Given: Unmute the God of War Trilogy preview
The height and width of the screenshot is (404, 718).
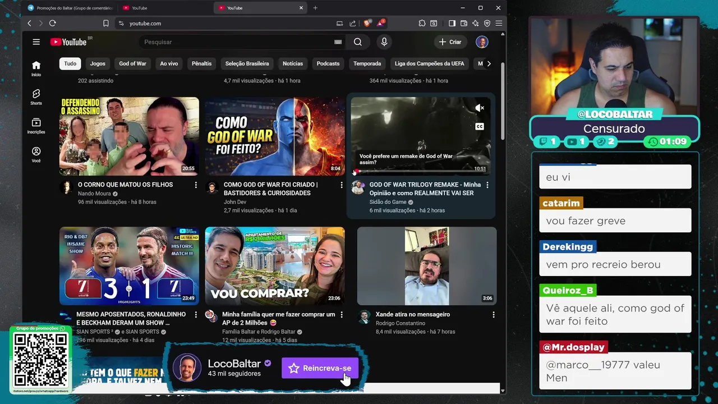Looking at the screenshot, I should tap(480, 108).
